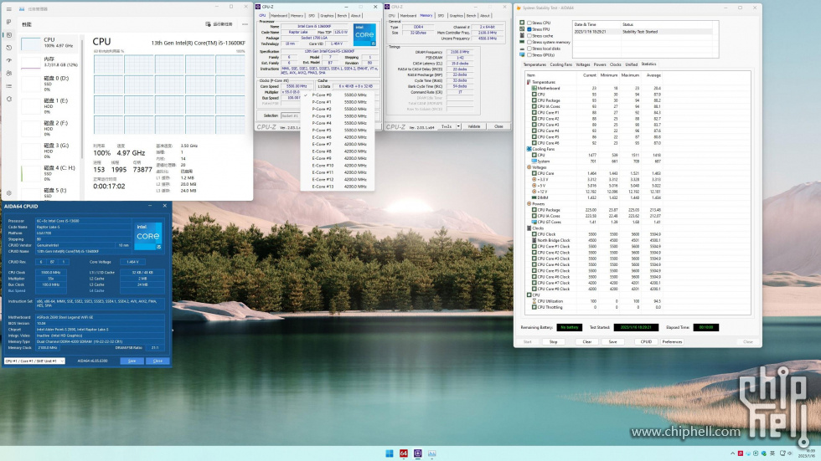Open Startup apps icon in Task Manager sidebar
Screen dimensions: 821x461
(x=9, y=60)
